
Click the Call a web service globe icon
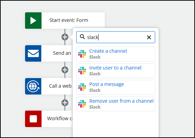[33, 86]
